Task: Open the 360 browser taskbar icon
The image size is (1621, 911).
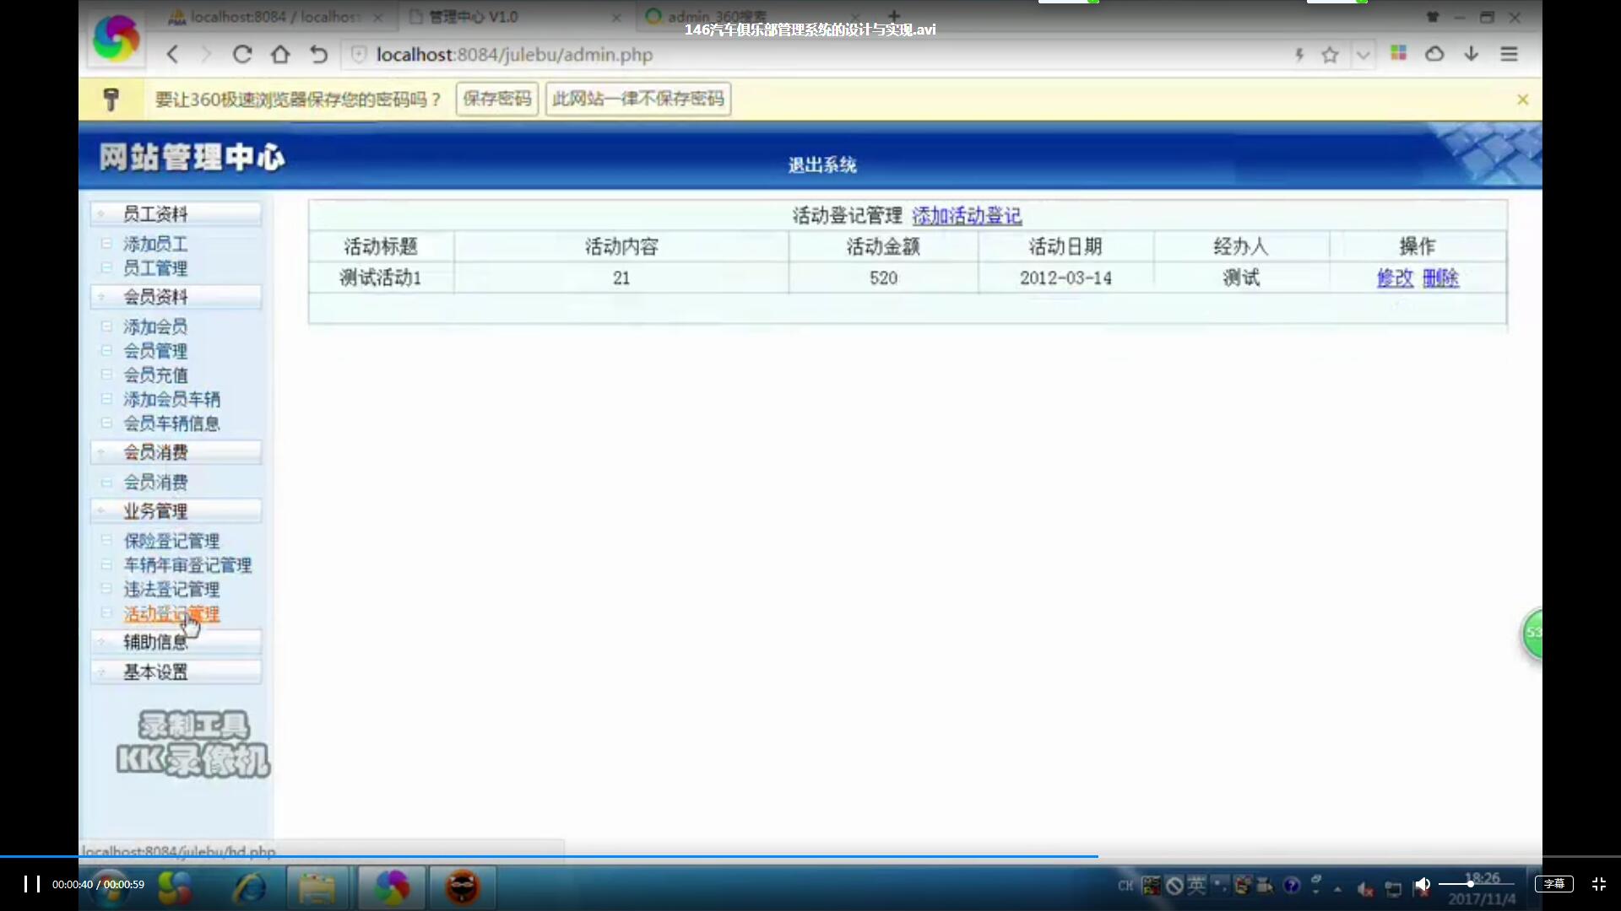Action: 392,887
